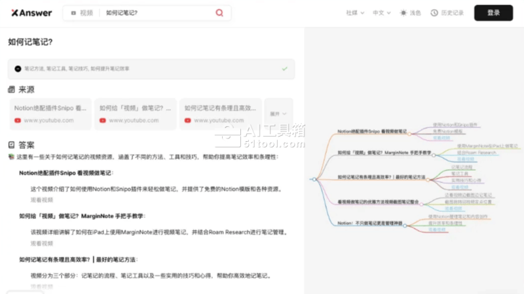Click the video mode icon in search bar

pos(73,13)
